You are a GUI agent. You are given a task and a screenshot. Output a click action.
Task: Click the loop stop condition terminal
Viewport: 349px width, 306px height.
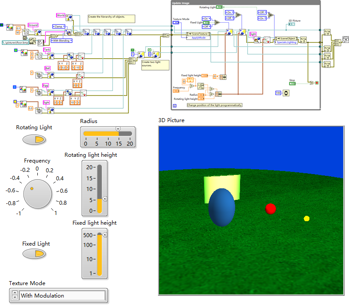pos(316,83)
